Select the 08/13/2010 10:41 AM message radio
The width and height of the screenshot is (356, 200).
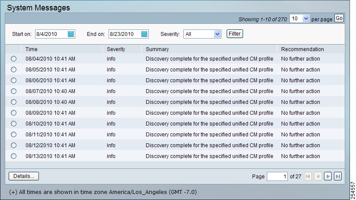pos(13,156)
